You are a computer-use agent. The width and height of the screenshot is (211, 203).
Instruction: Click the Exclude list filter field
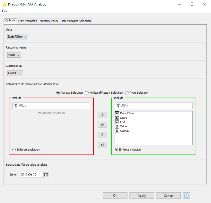(x=51, y=106)
